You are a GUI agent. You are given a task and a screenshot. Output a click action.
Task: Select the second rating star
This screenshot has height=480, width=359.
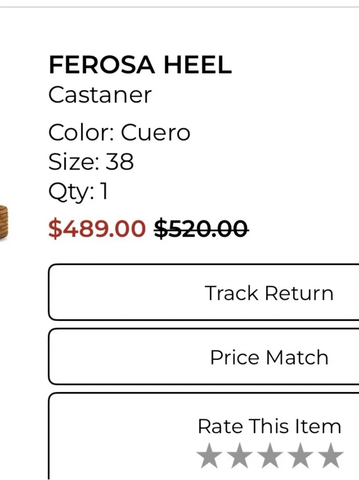click(240, 456)
